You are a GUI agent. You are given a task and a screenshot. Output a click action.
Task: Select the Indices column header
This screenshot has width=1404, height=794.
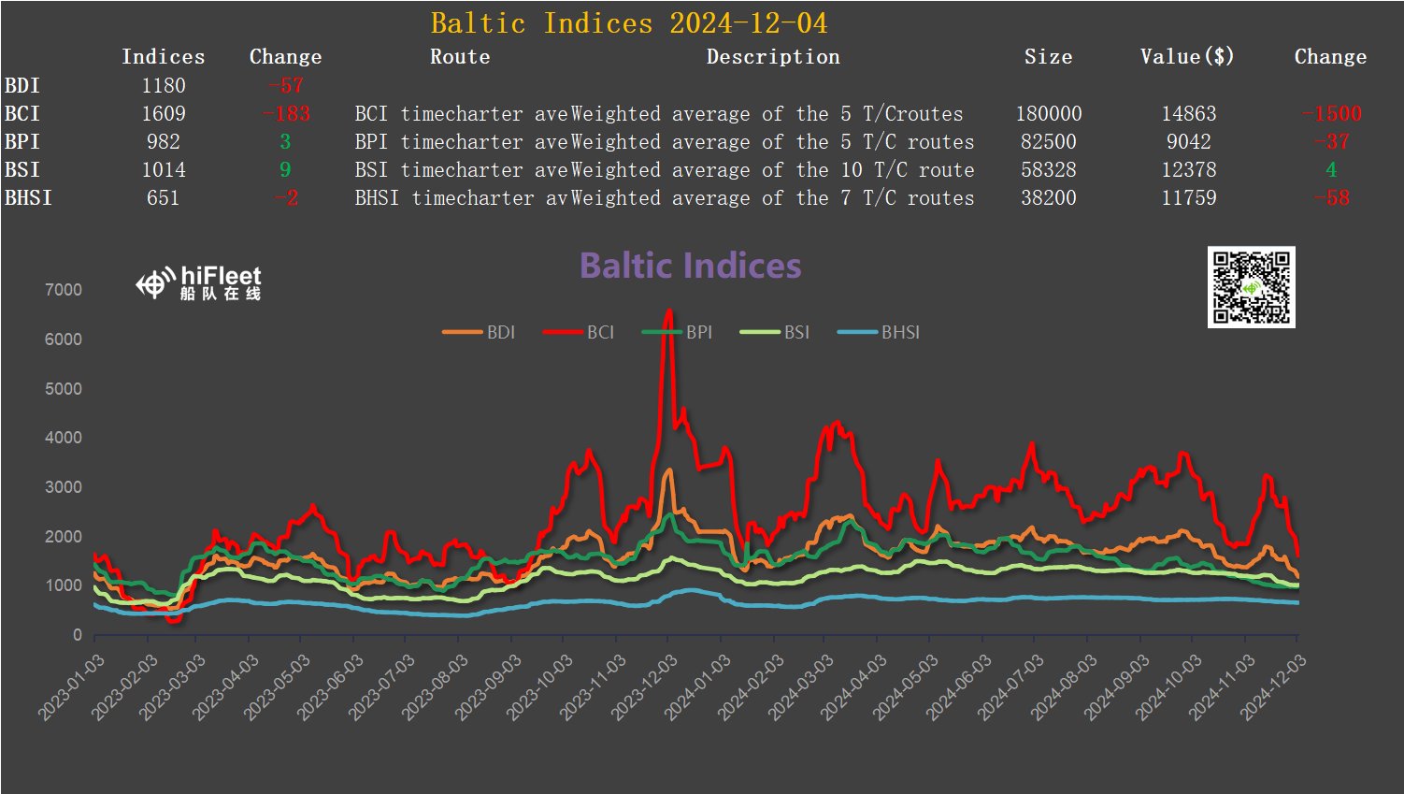(163, 57)
